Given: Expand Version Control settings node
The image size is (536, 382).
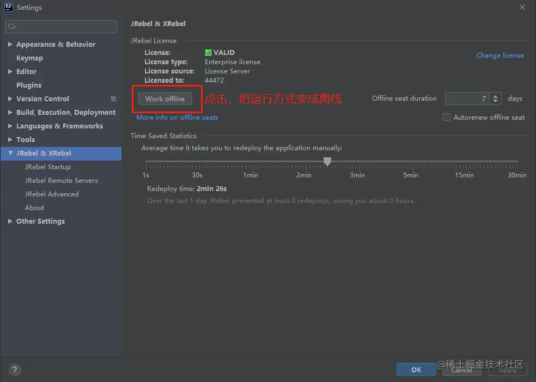Looking at the screenshot, I should click(x=10, y=98).
